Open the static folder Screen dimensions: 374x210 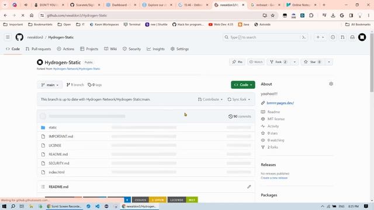point(53,127)
